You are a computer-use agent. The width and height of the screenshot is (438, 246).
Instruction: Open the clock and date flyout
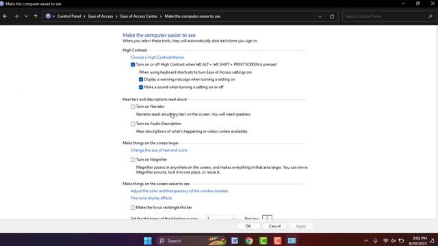pos(417,241)
